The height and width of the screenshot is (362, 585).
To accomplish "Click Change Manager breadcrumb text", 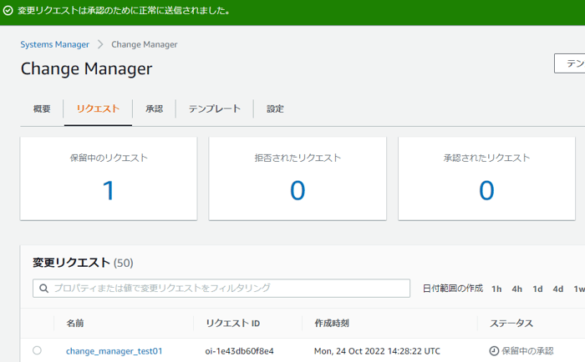I will click(145, 44).
